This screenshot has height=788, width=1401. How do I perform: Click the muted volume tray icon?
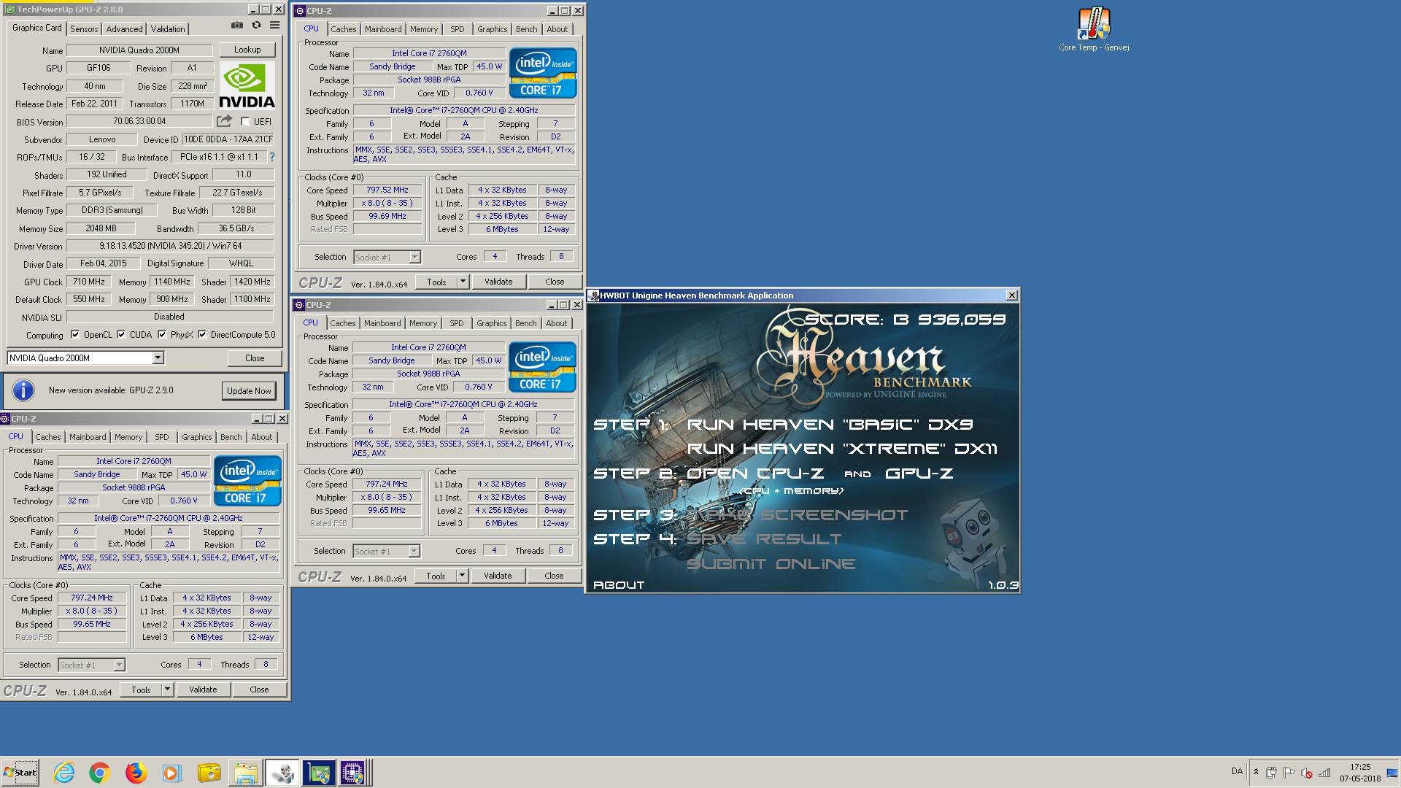click(x=1306, y=773)
